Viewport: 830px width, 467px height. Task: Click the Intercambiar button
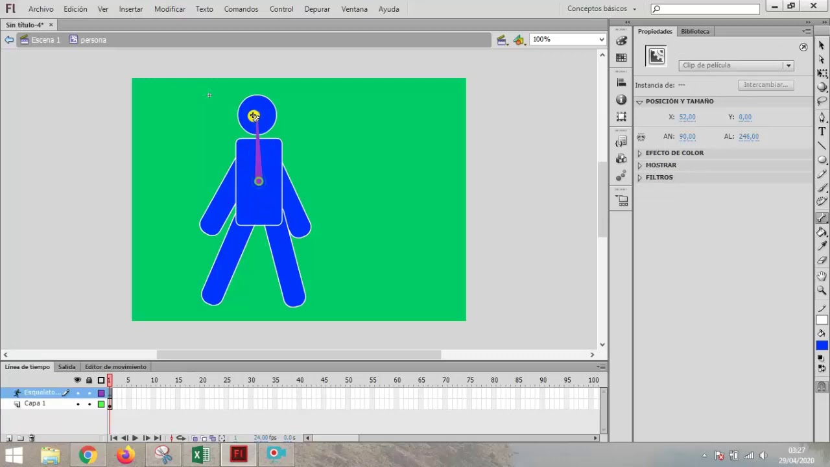click(x=766, y=85)
